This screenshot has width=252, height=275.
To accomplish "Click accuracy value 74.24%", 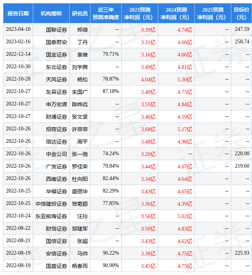I will click(x=111, y=154).
